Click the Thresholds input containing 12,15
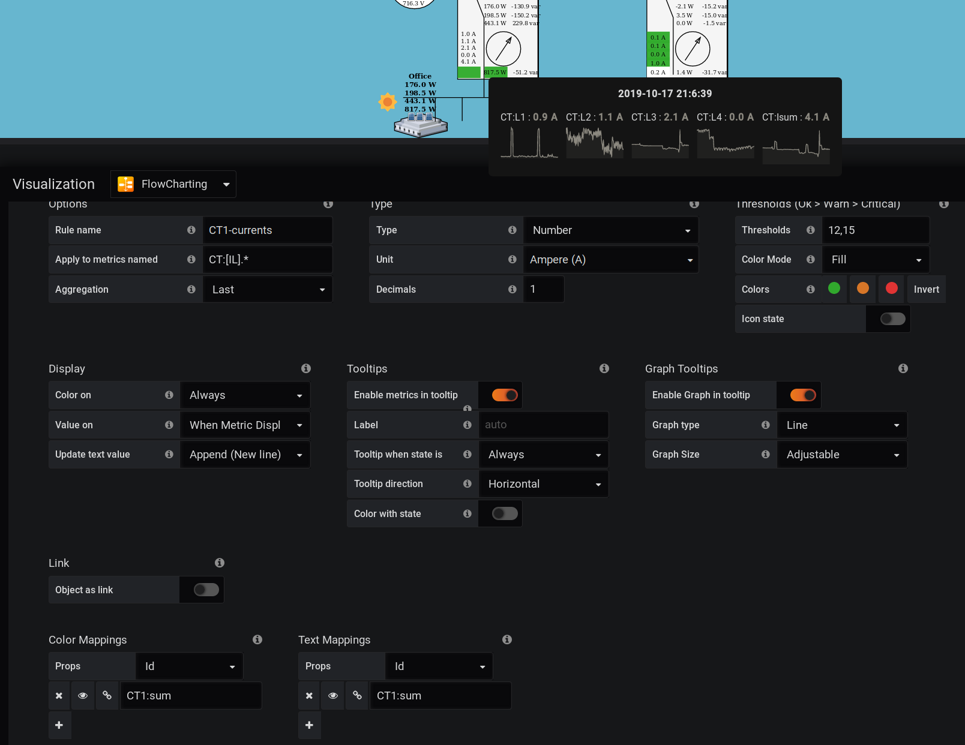Screen dimensions: 965x745 [876, 230]
